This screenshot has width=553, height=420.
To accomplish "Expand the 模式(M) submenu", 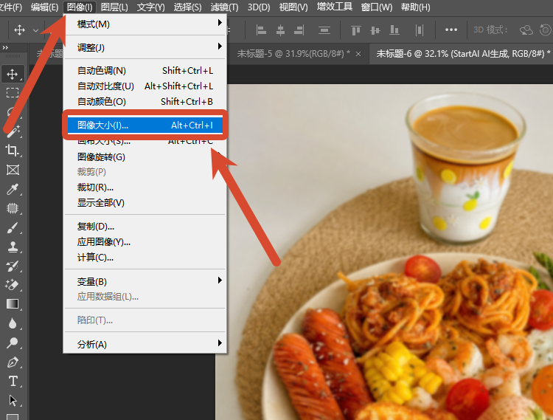I will pyautogui.click(x=145, y=24).
